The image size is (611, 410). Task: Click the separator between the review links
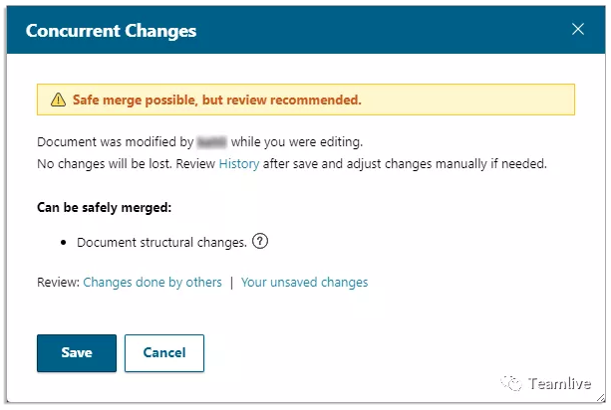tap(231, 282)
